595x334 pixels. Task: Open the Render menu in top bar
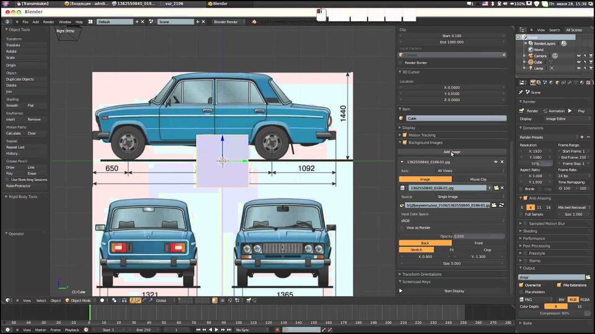[x=48, y=22]
